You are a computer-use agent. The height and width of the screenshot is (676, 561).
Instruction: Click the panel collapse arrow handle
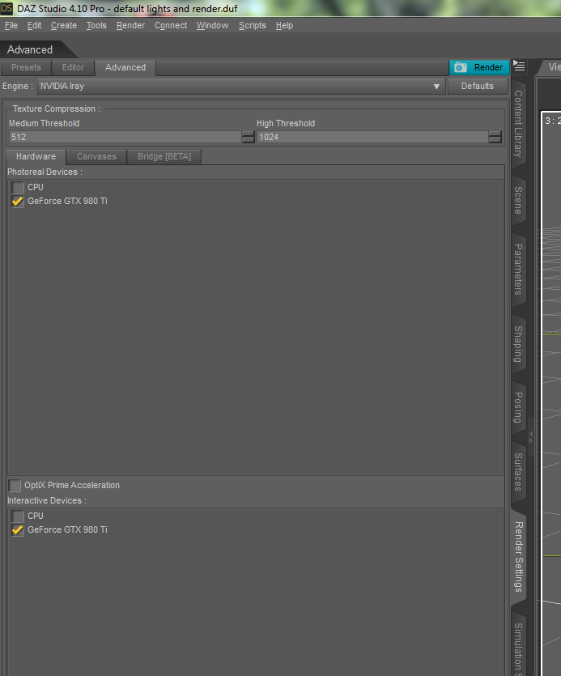pyautogui.click(x=531, y=437)
